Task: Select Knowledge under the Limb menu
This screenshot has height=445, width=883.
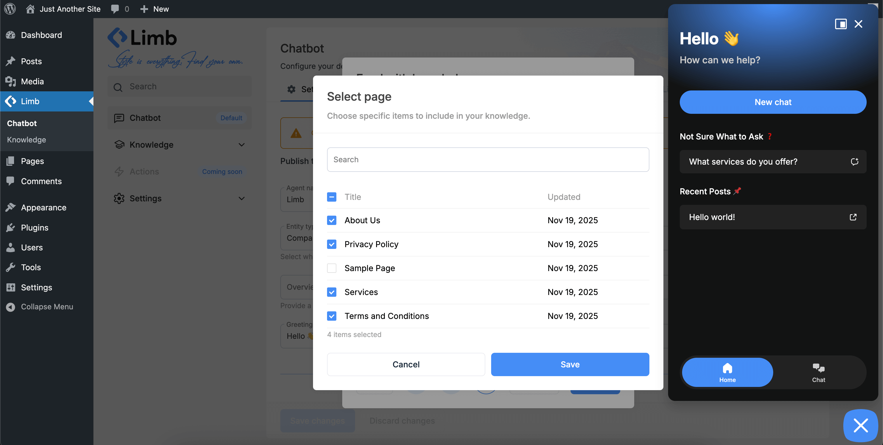Action: click(26, 139)
